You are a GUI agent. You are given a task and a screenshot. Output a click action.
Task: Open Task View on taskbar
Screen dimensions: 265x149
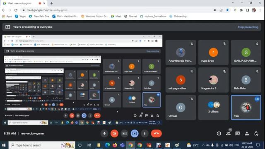pos(89,145)
